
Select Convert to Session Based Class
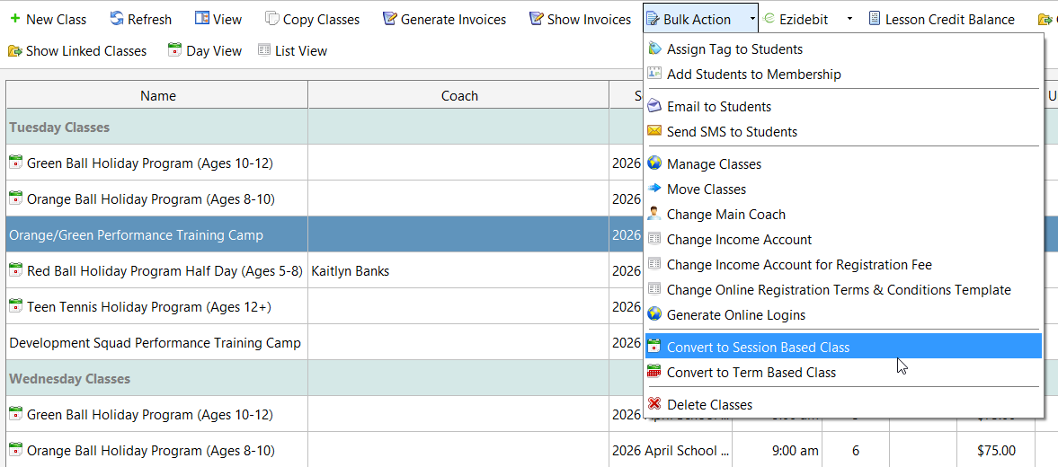758,348
